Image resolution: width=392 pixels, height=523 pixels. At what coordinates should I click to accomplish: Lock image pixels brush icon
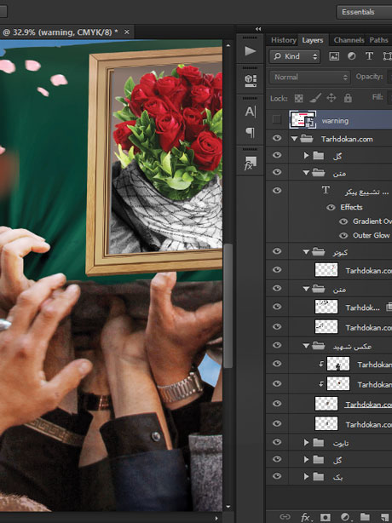[315, 98]
